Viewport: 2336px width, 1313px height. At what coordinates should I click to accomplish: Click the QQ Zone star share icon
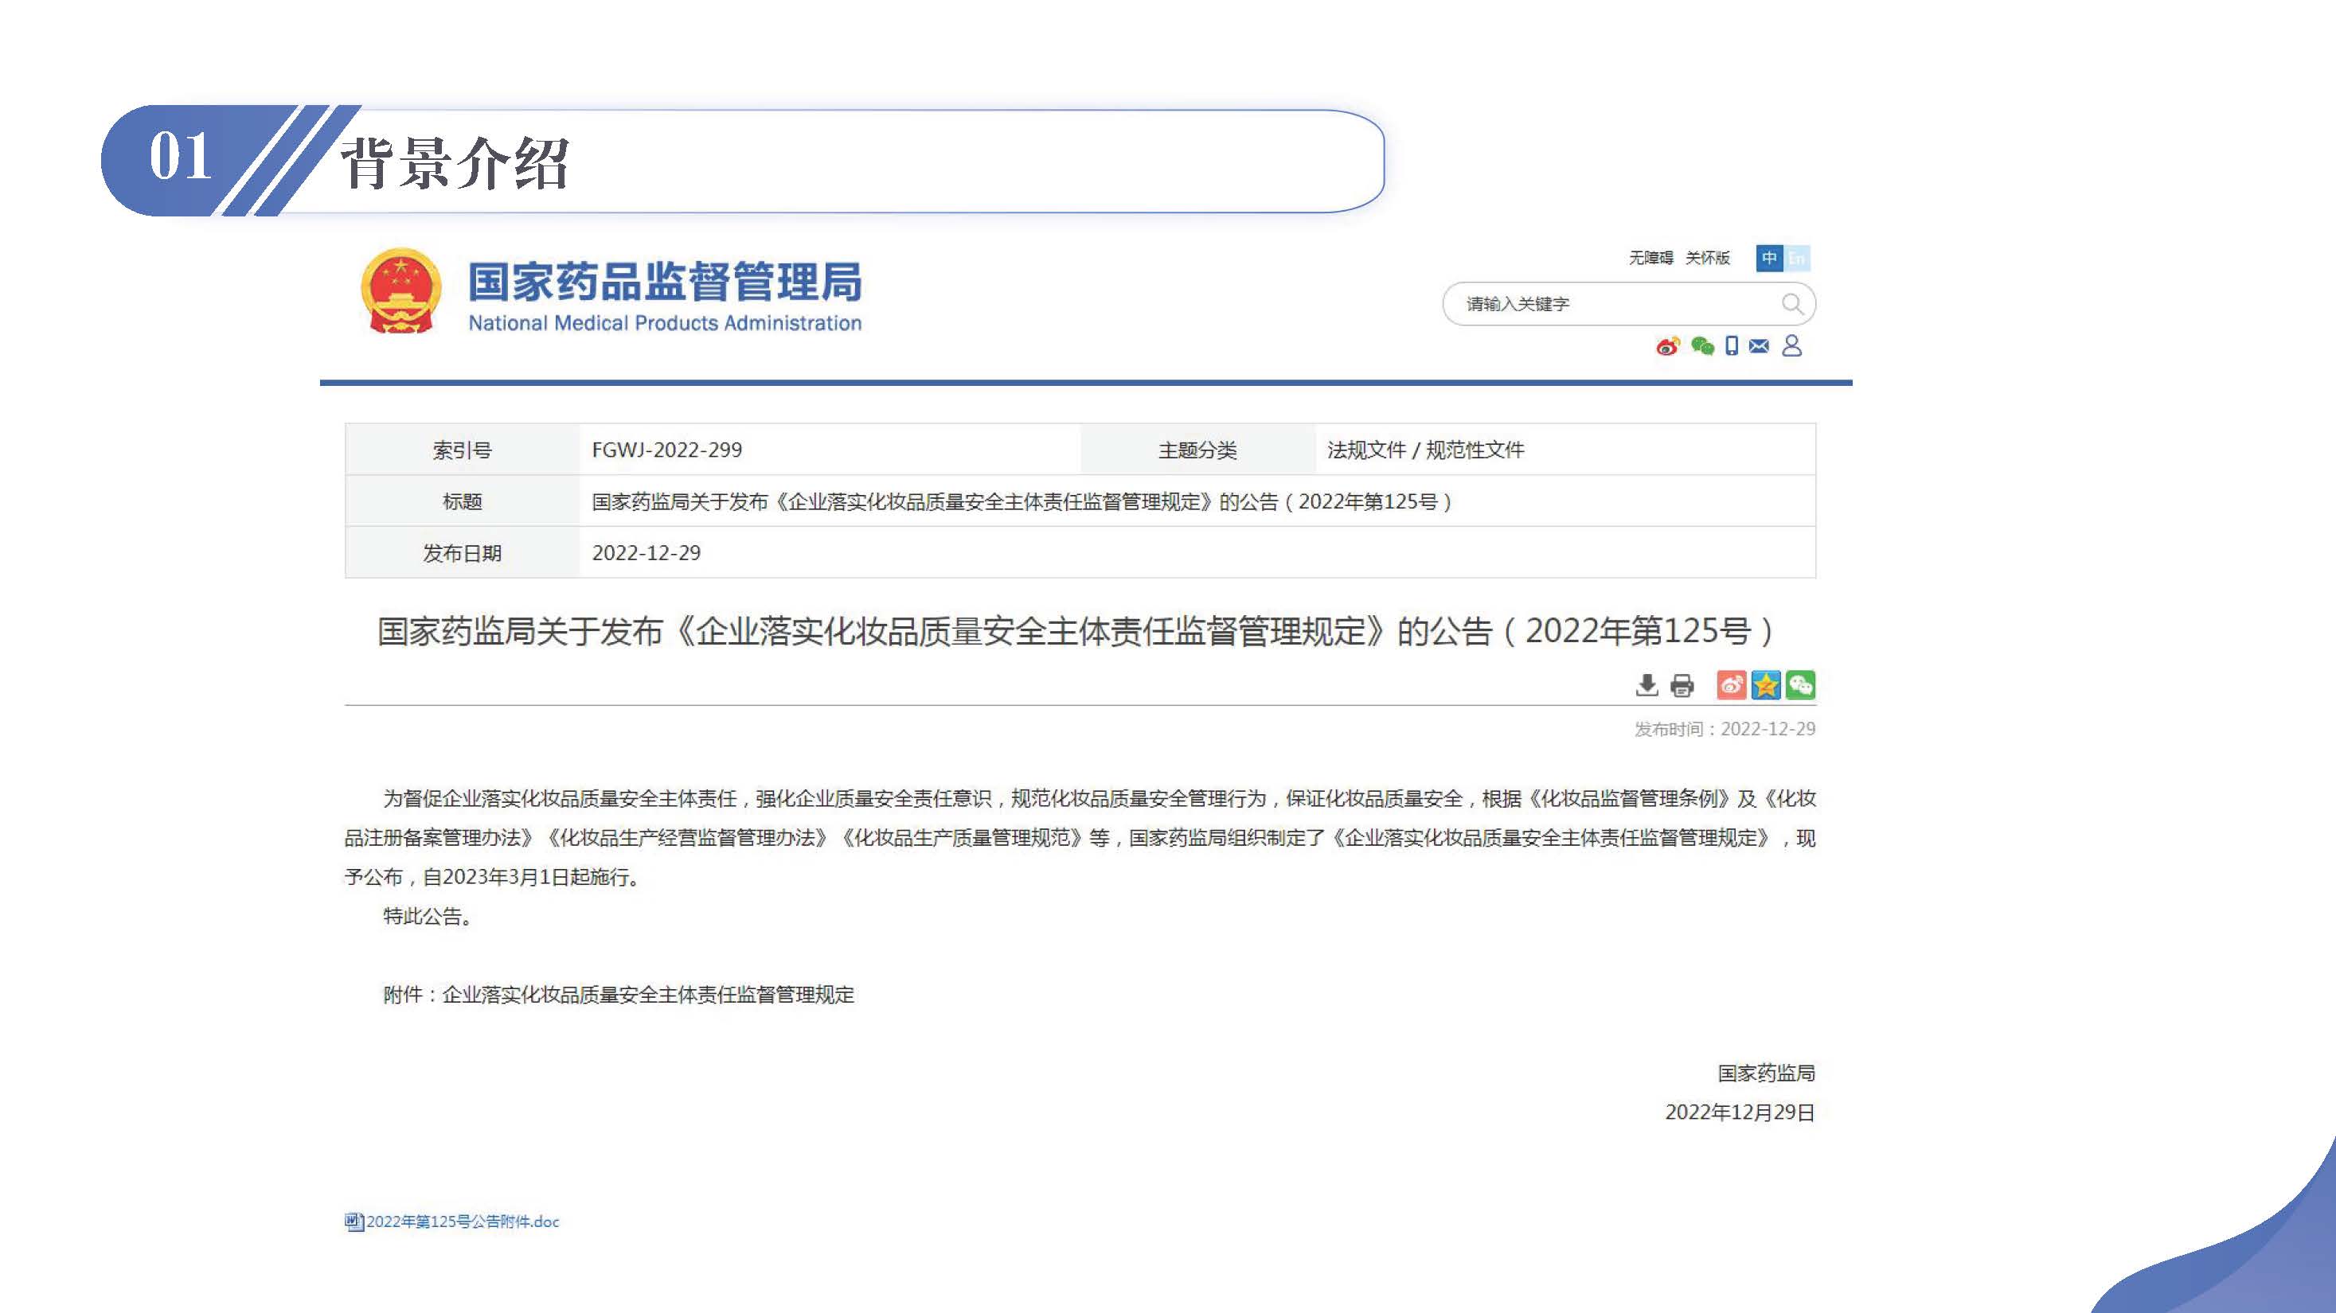[x=1766, y=685]
